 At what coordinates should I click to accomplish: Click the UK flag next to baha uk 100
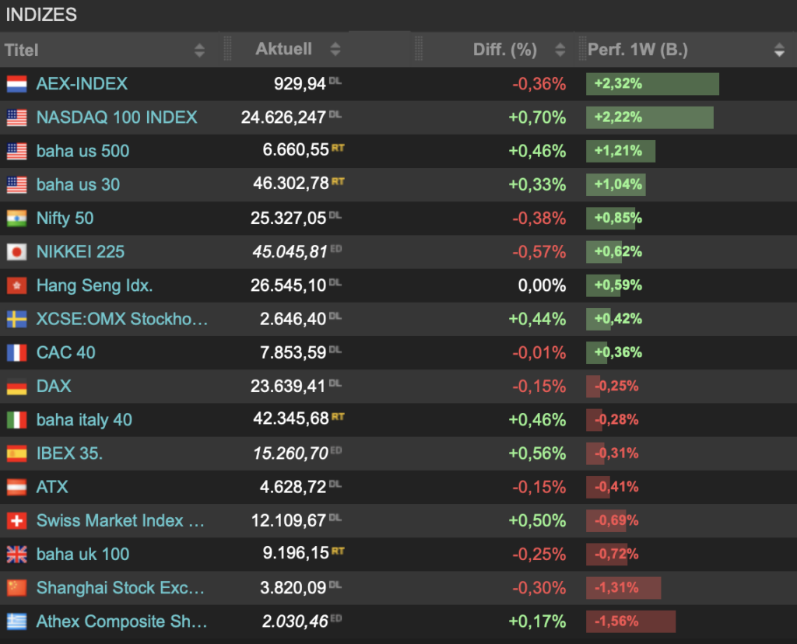click(16, 555)
